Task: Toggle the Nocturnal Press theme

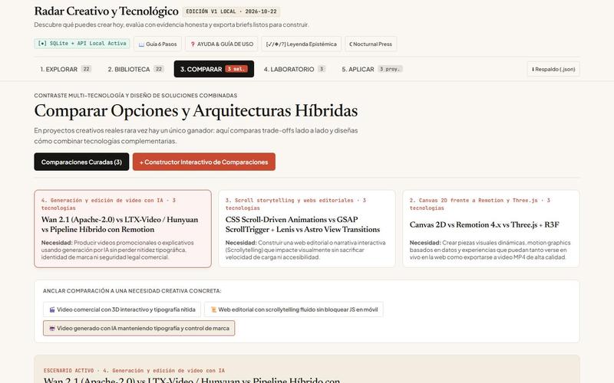Action: pyautogui.click(x=371, y=44)
